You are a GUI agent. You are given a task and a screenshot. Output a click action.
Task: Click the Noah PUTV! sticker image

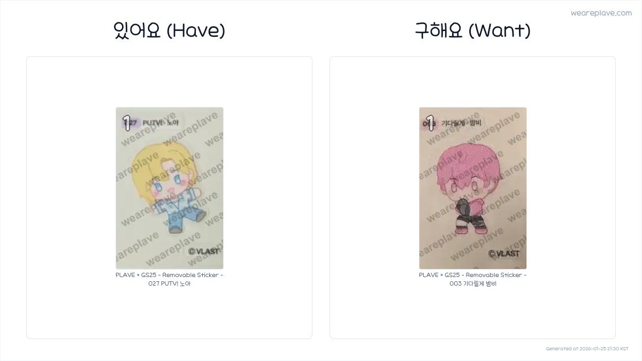click(170, 188)
